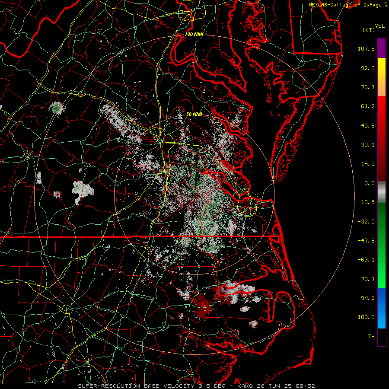This screenshot has height=389, width=389.
Task: Click the 14.5 legend value
Action: (x=368, y=164)
